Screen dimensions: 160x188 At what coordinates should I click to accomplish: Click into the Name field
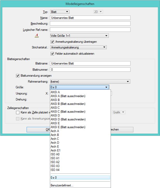[x=90, y=18]
